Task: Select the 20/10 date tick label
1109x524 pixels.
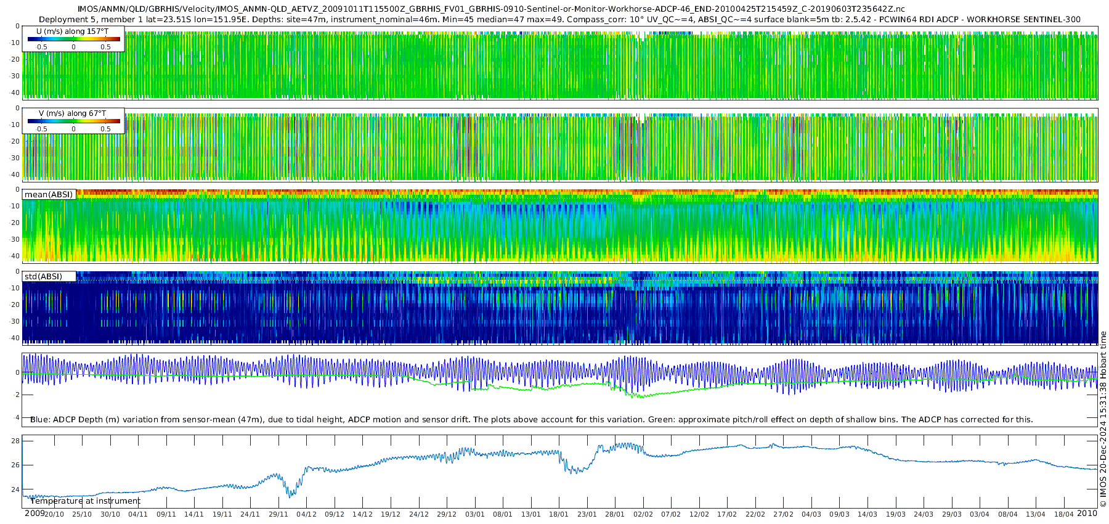Action: point(54,514)
